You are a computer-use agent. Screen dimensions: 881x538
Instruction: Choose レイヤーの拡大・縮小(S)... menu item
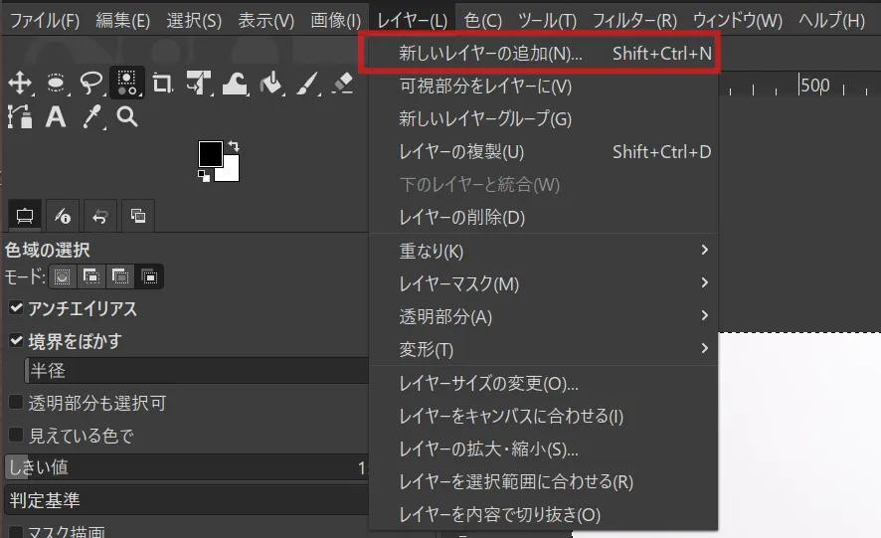coord(544,448)
